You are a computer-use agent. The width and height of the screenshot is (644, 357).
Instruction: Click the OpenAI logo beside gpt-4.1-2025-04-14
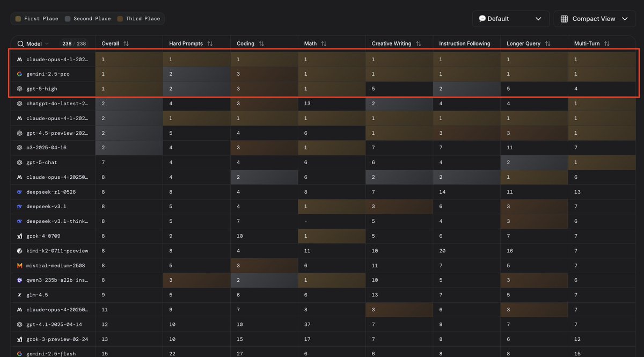(19, 324)
